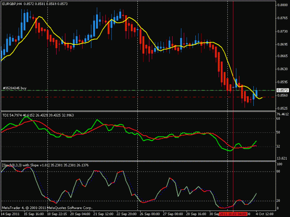Click the current price tag 0.8573
Screen dimensions: 290x217
pos(283,90)
